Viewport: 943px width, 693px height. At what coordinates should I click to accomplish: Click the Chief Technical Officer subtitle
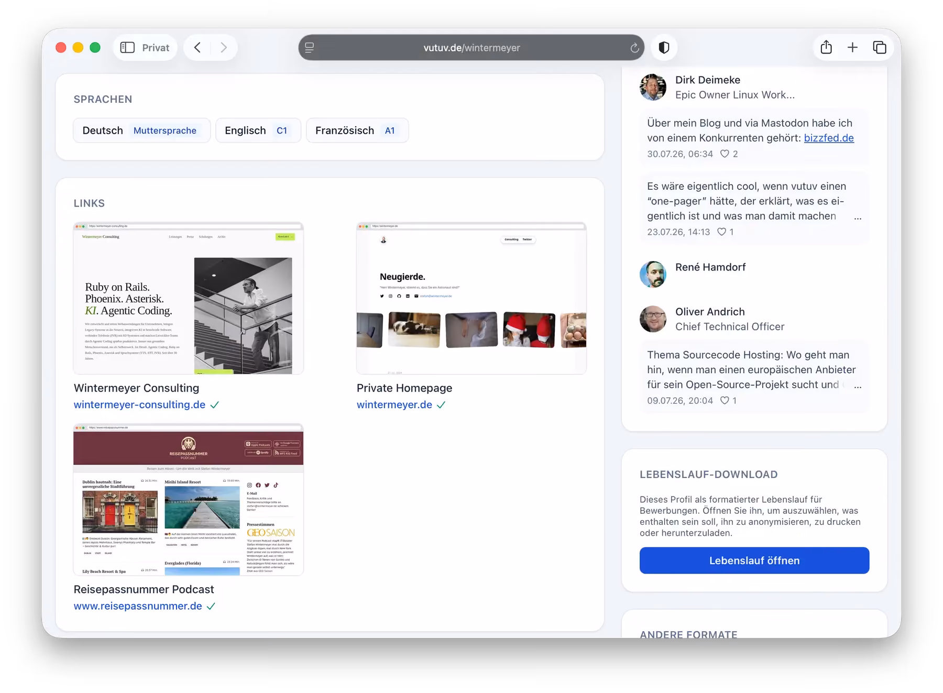(730, 327)
